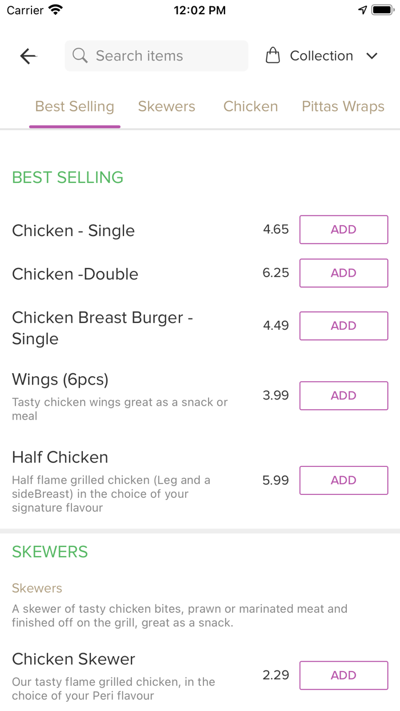Select the Best Selling tab
400x711 pixels.
coord(75,107)
